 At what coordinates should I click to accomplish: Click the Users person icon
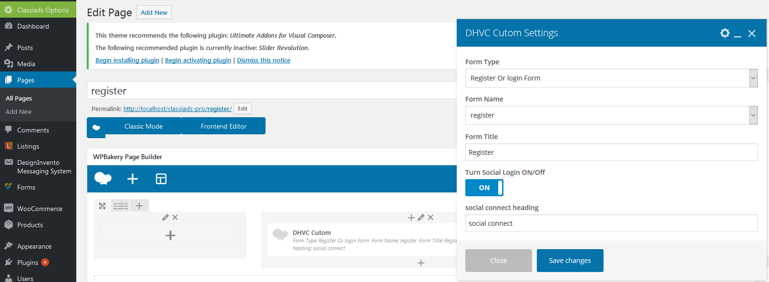pos(9,278)
